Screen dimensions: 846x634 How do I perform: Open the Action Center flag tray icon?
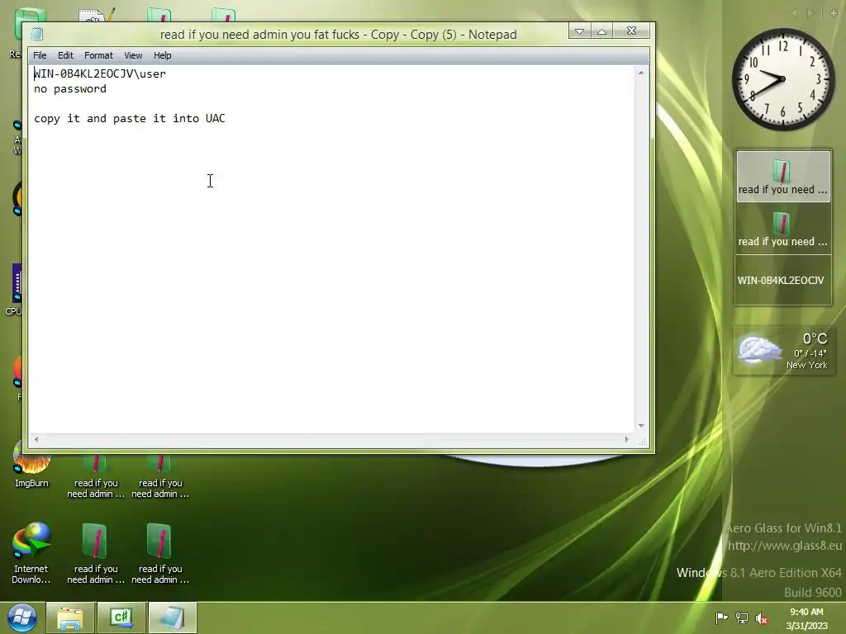coord(721,618)
